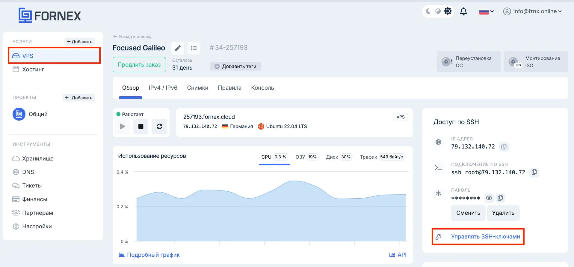Click hostname 257193.fornex.cloud
This screenshot has height=267, width=574.
click(209, 117)
